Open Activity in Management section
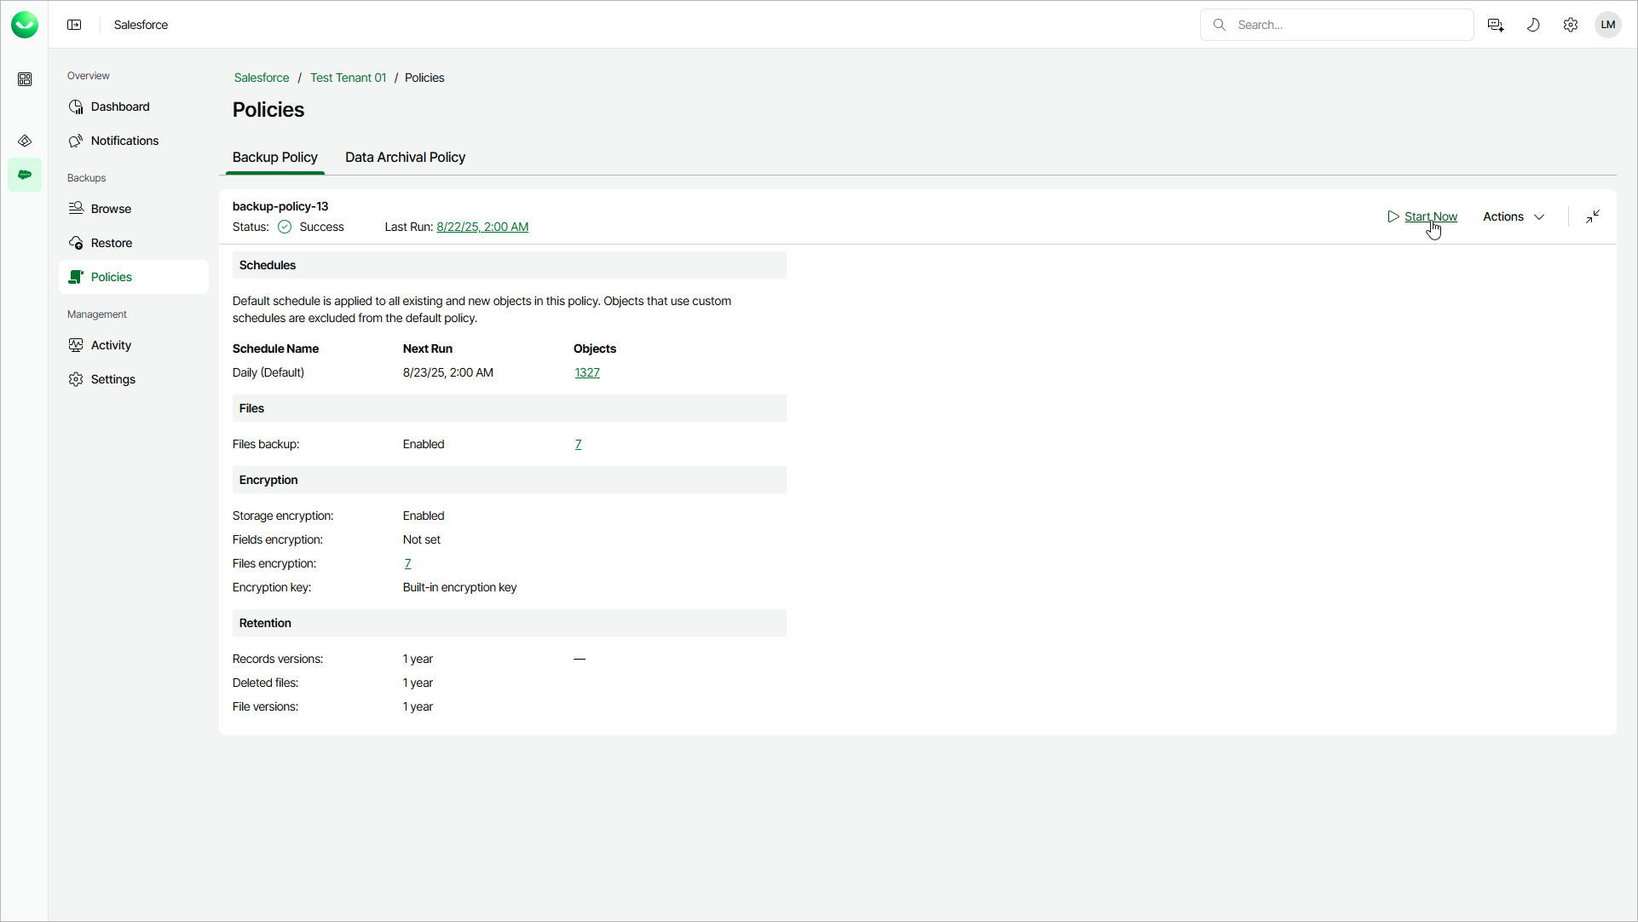This screenshot has width=1638, height=922. 111,345
